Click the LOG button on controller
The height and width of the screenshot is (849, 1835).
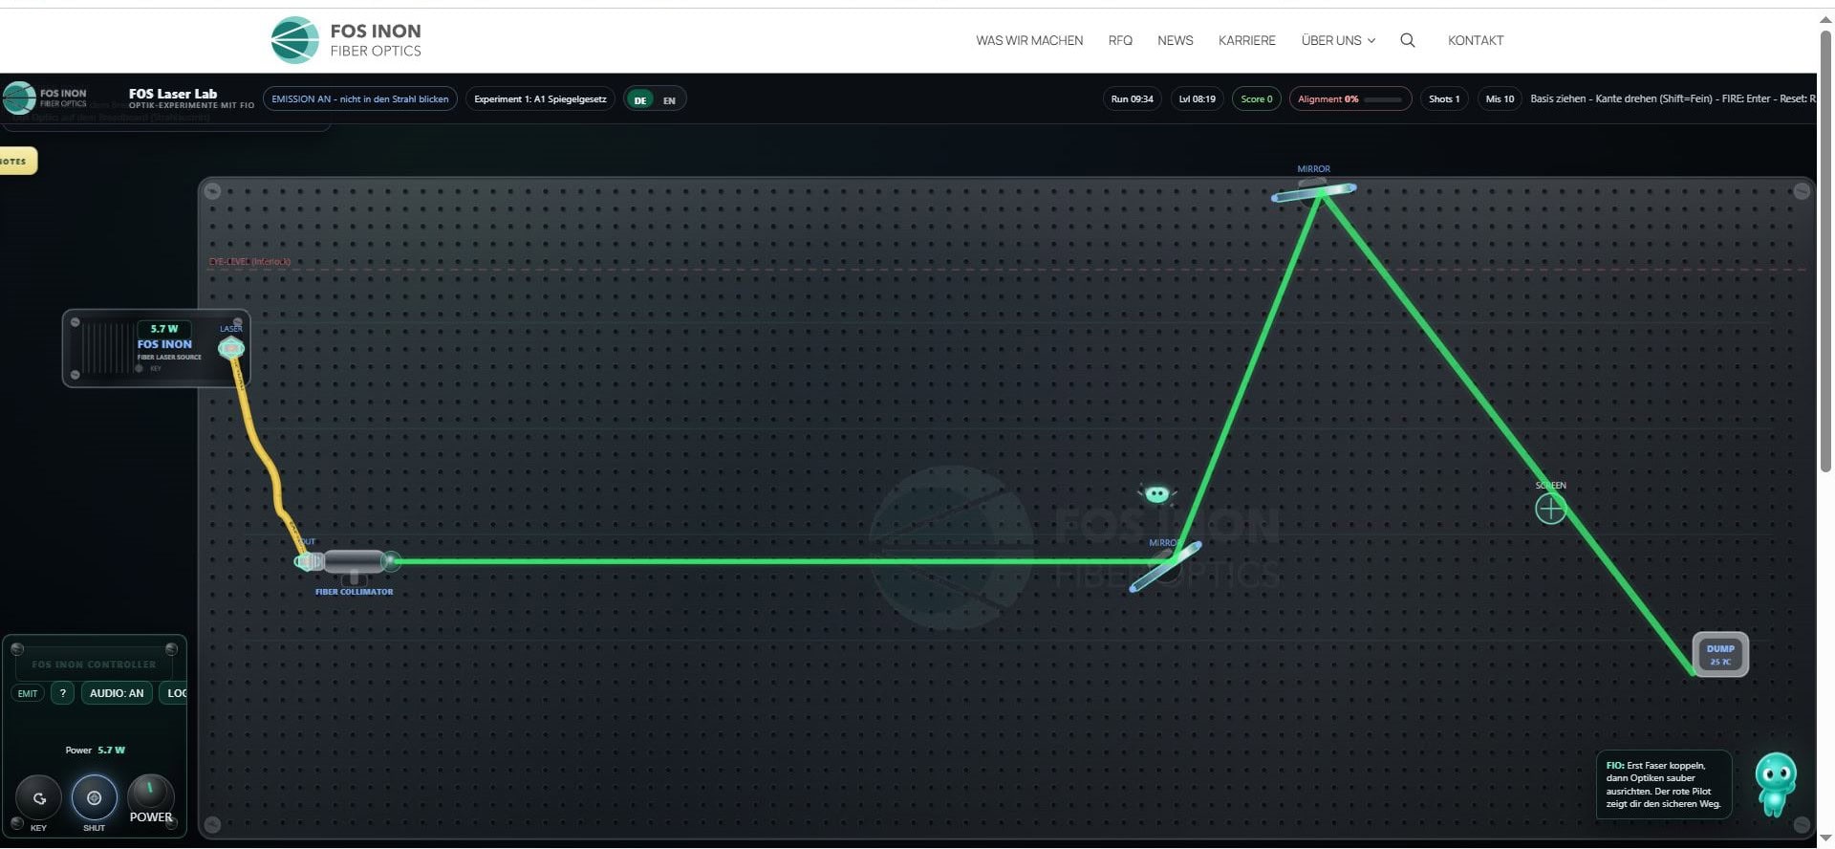pyautogui.click(x=173, y=693)
